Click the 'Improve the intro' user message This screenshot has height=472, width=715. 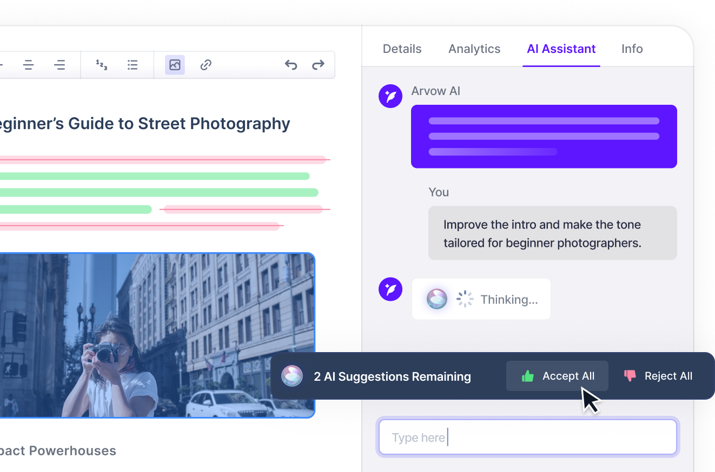tap(553, 233)
